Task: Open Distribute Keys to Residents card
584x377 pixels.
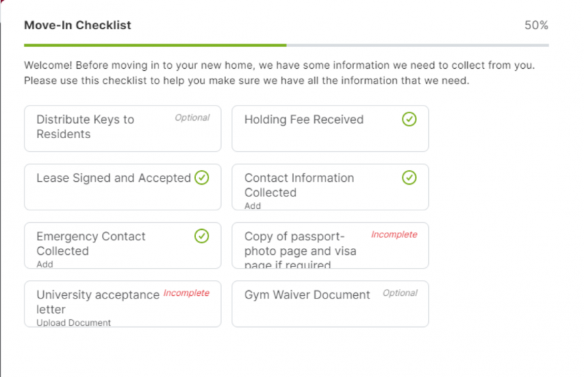Action: 86,127
